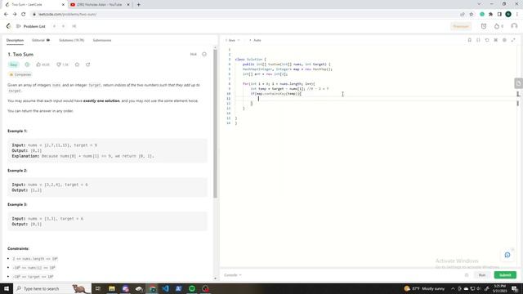Open the Solutions tab
Screen dimensions: 523x294
coord(72,40)
